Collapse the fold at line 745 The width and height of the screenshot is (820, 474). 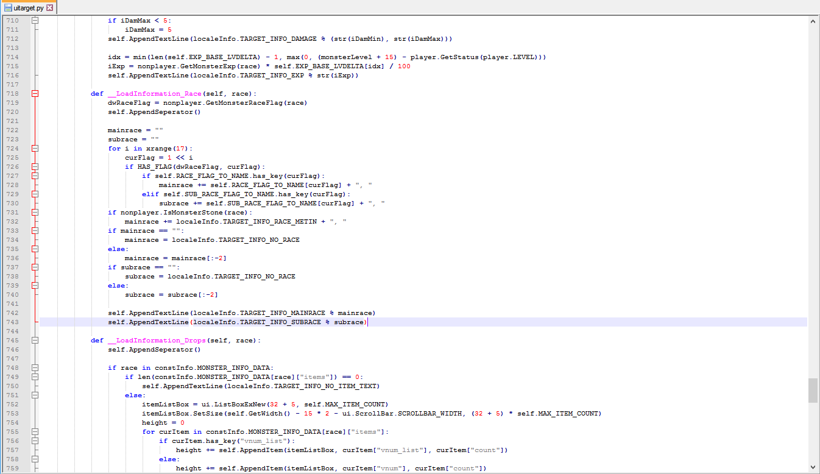[35, 341]
